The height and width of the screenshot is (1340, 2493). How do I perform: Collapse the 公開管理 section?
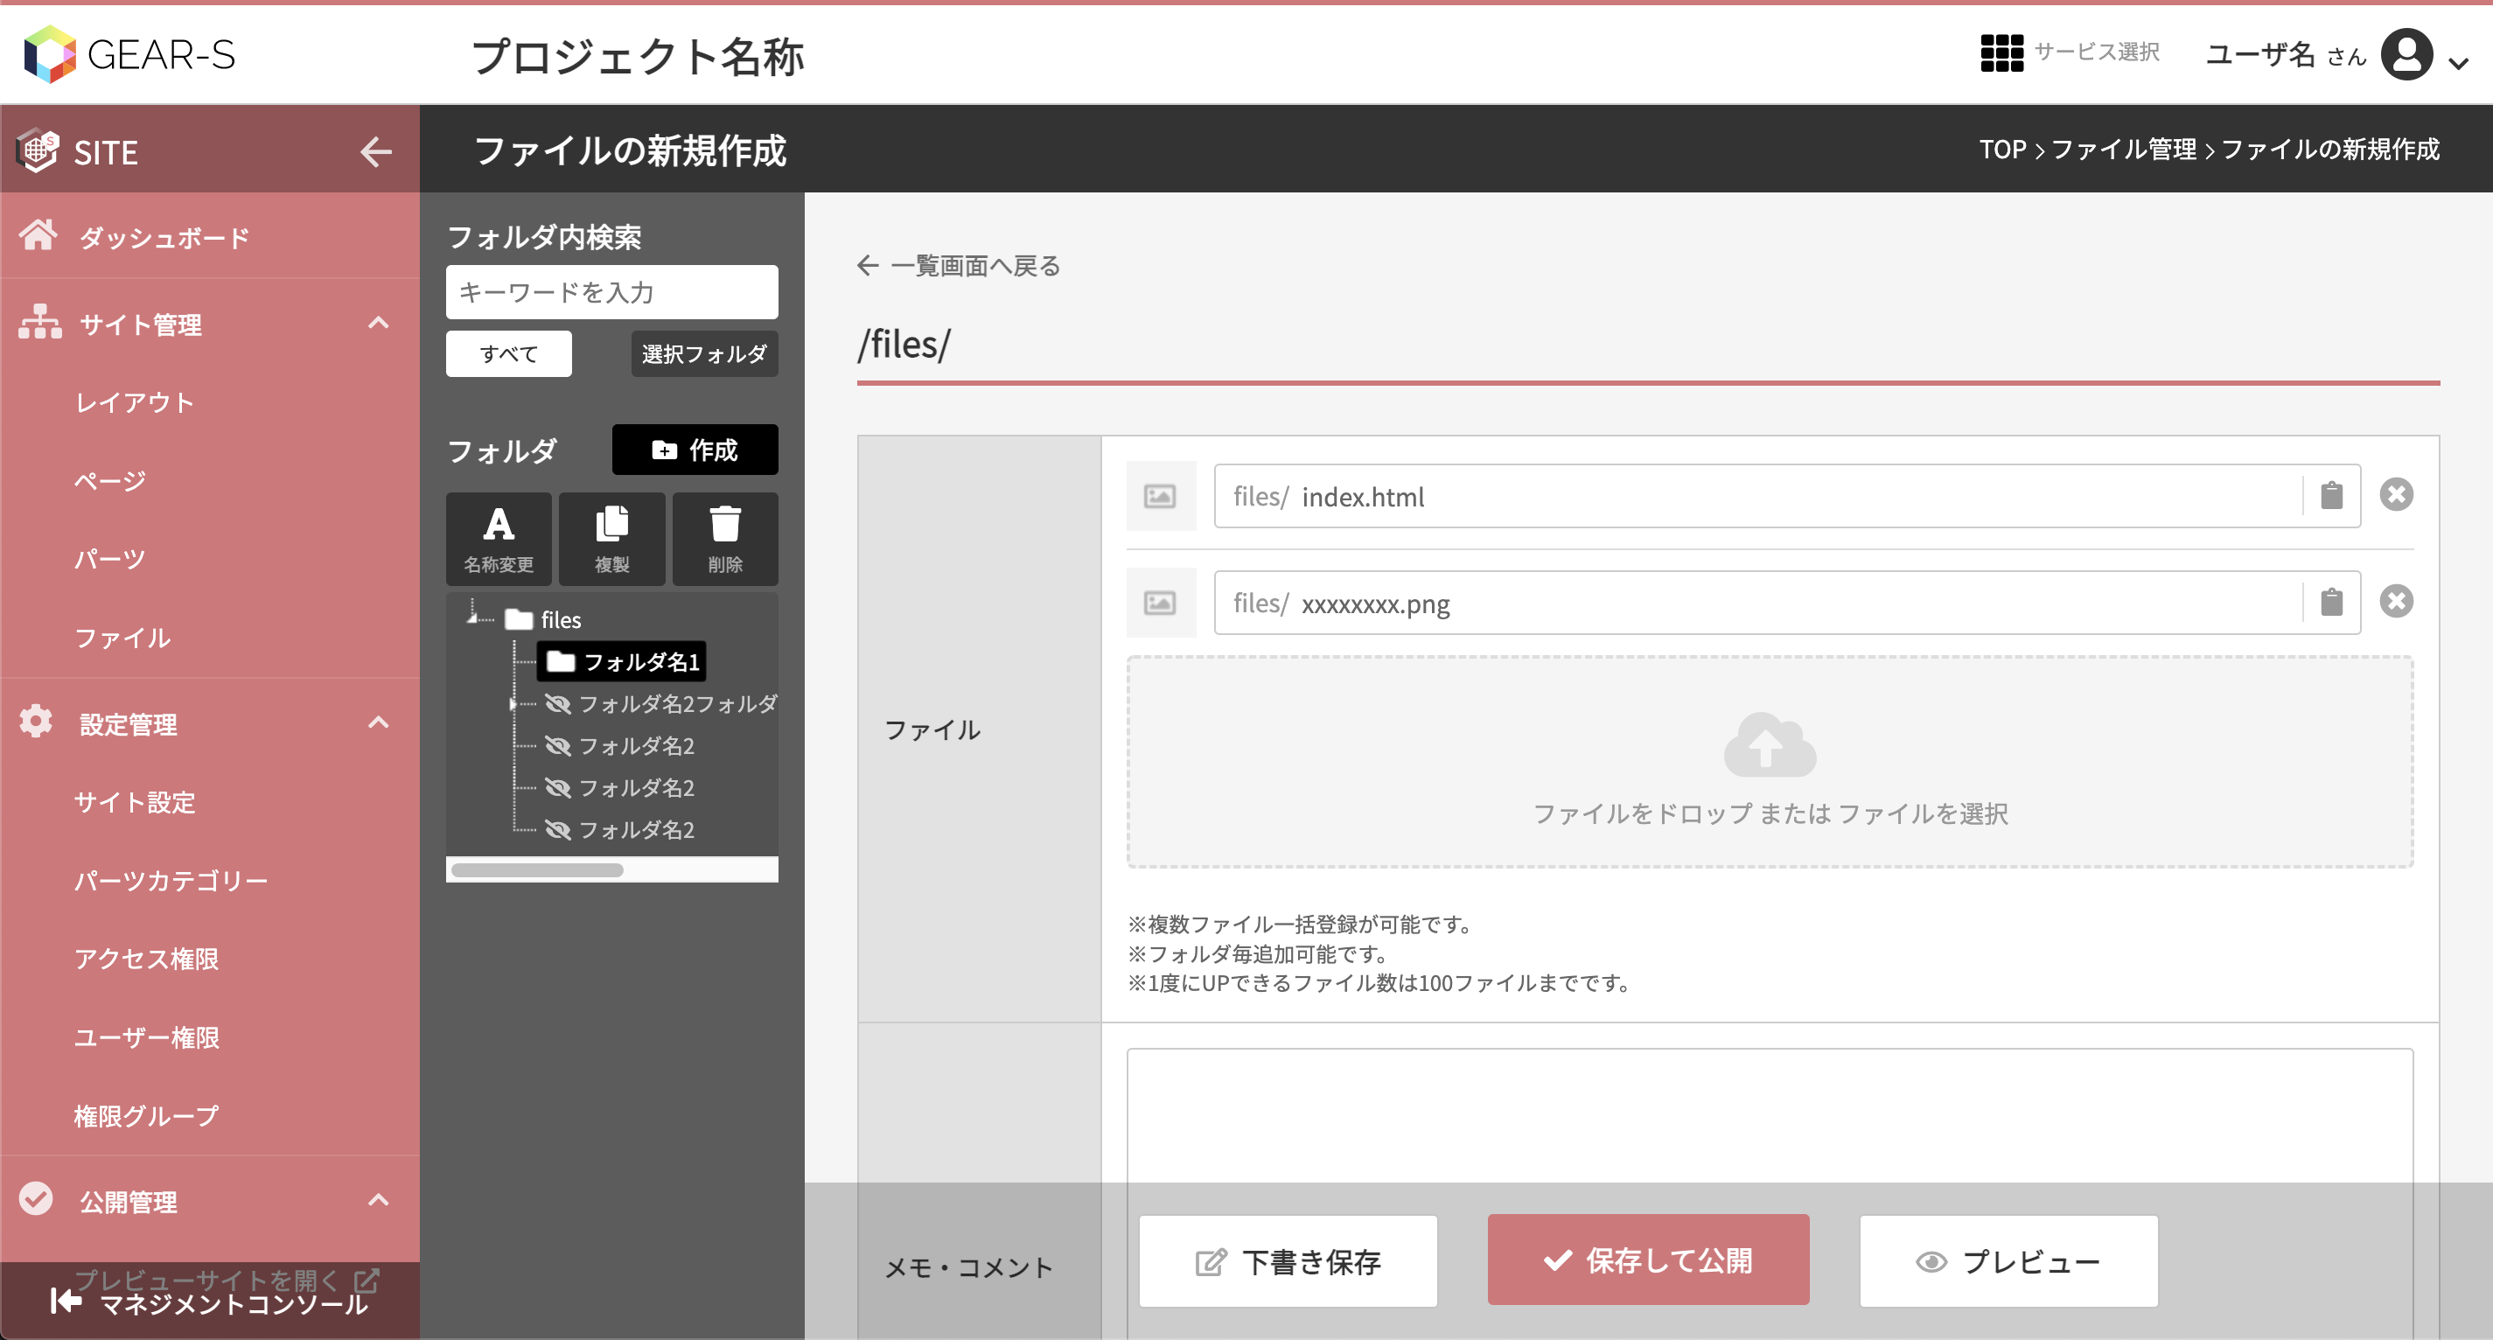[x=379, y=1201]
